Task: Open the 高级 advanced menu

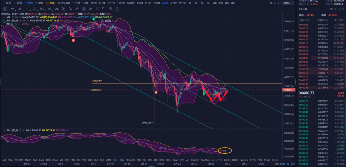Action: [39, 3]
